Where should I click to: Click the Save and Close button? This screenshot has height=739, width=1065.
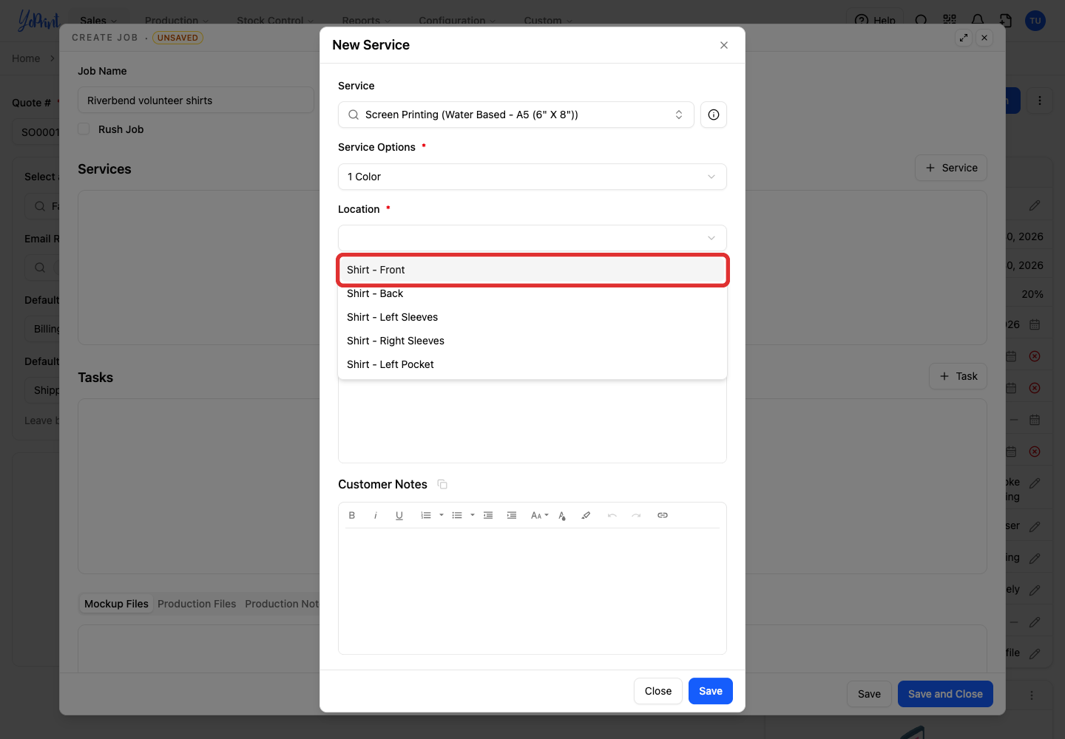coord(945,694)
